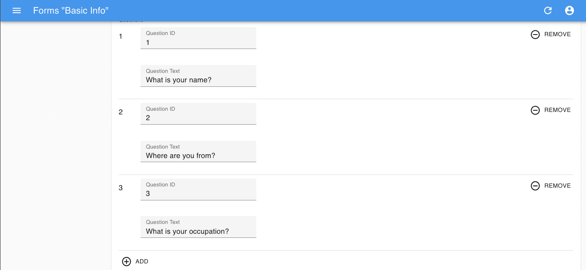
Task: Click the row number 3 label
Action: point(121,188)
